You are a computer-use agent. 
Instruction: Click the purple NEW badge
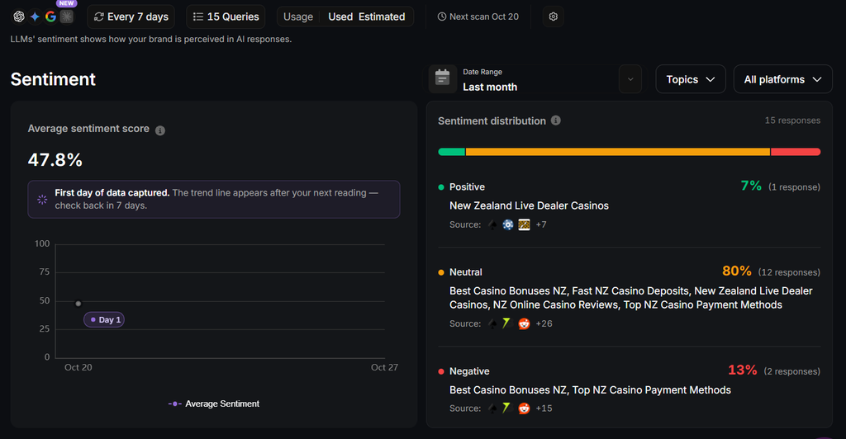pos(66,3)
